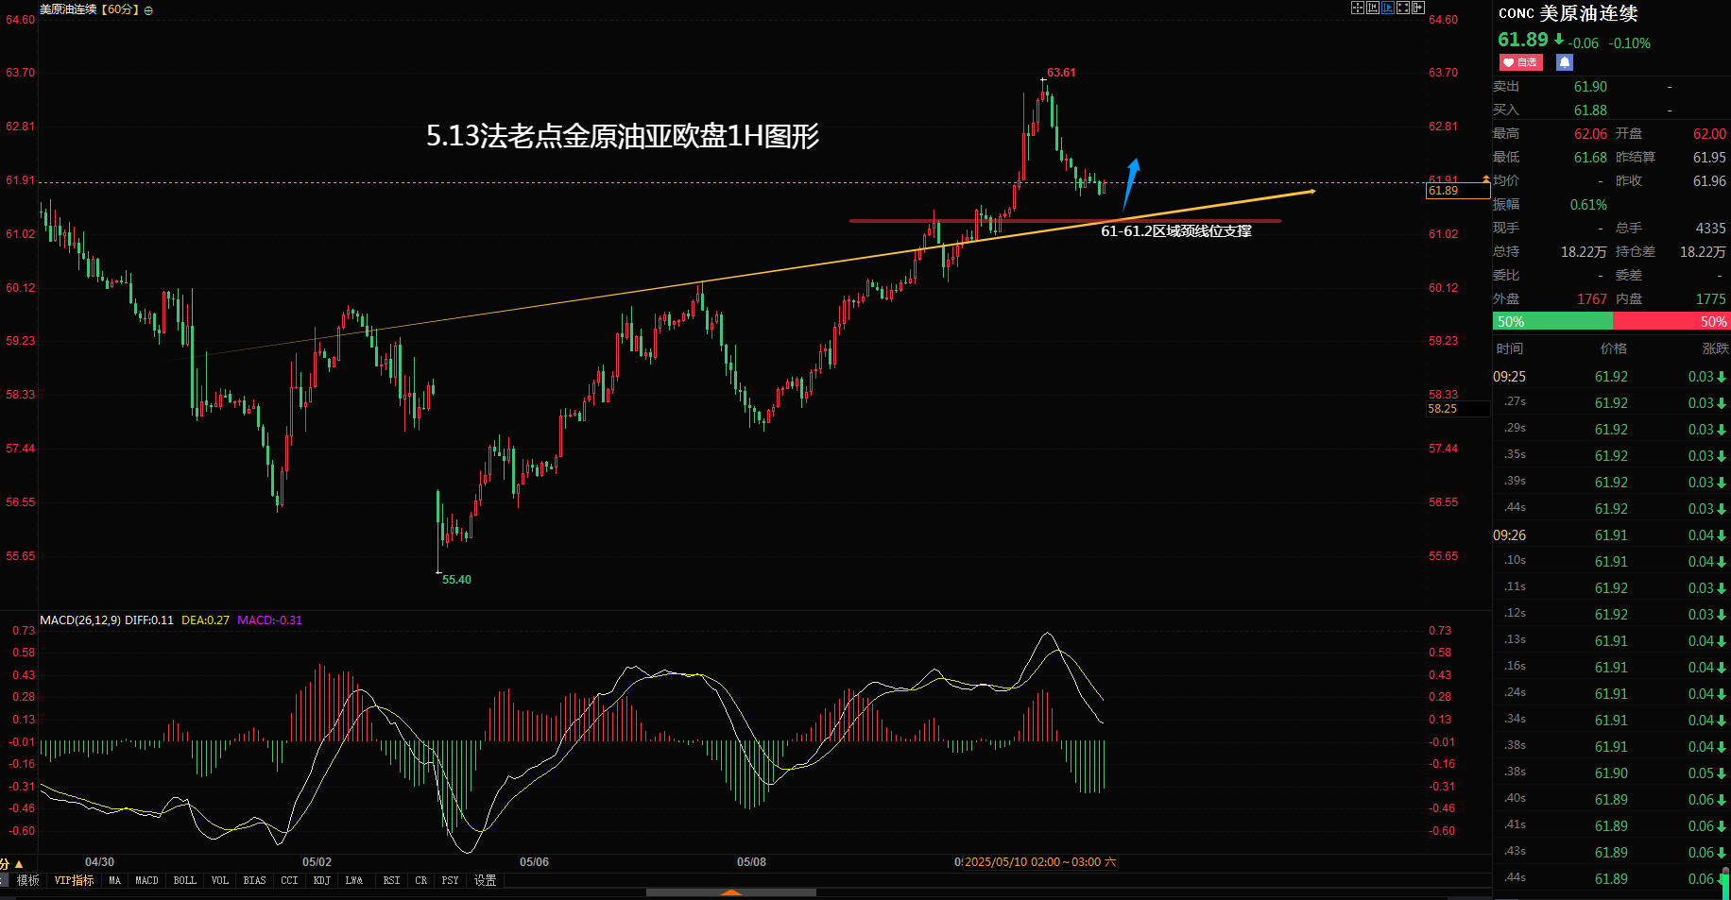Switch to the LWR indicator tab
The height and width of the screenshot is (900, 1731).
(354, 880)
